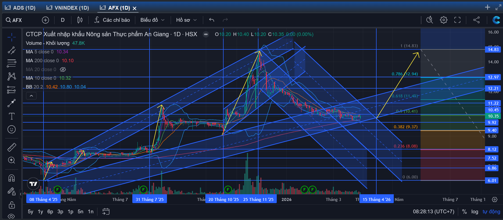This screenshot has height=220, width=503.
Task: Select the ruler measure tool
Action: 12,147
